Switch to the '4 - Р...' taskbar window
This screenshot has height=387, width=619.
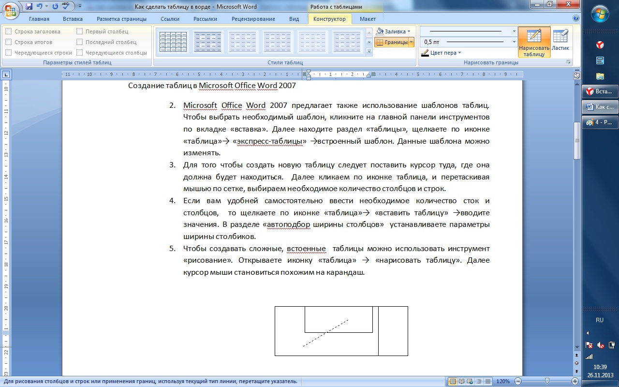600,122
